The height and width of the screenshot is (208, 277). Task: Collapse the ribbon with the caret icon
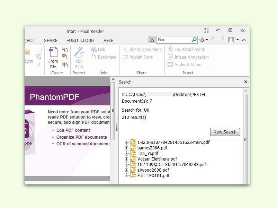coord(244,40)
